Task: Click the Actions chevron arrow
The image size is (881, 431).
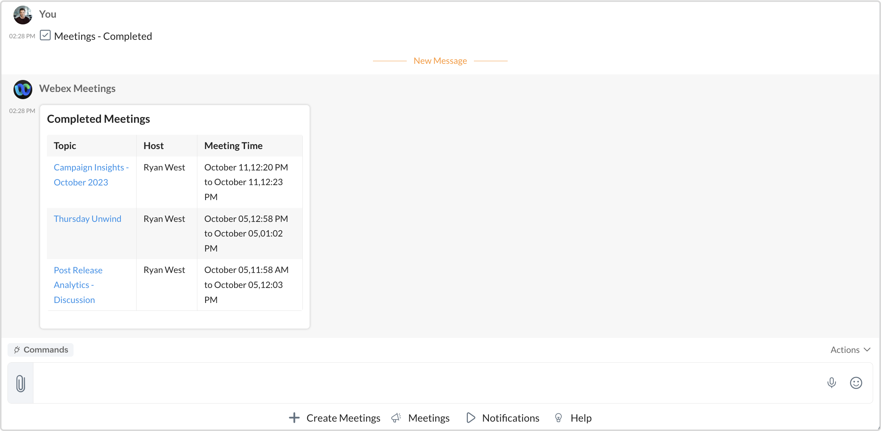Action: 867,350
